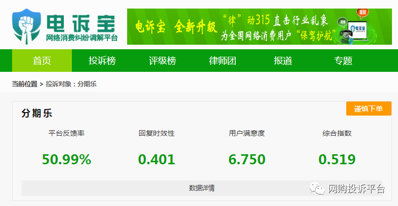Open the 评级榜 nav tab
The image size is (398, 206).
[x=162, y=61]
